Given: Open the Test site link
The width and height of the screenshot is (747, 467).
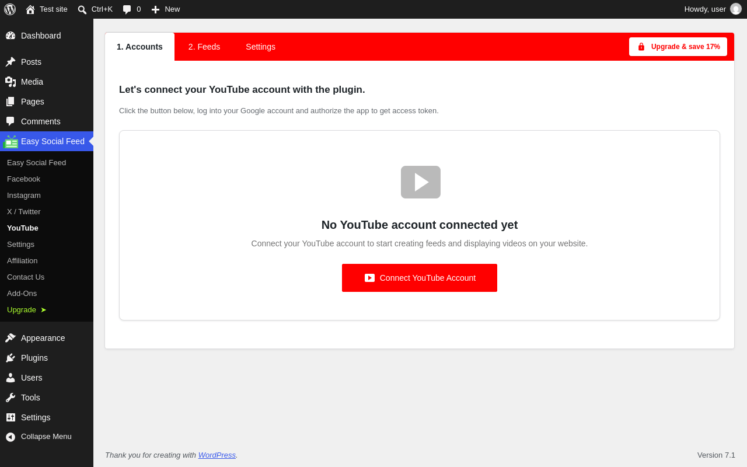Looking at the screenshot, I should 47,9.
